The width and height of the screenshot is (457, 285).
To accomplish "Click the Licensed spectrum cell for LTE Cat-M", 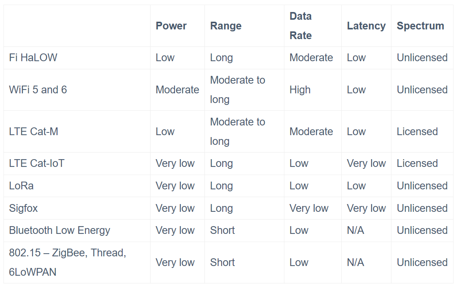I will tap(417, 132).
